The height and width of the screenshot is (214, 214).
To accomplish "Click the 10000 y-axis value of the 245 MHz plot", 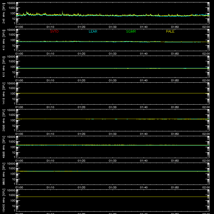I will click(11, 3).
